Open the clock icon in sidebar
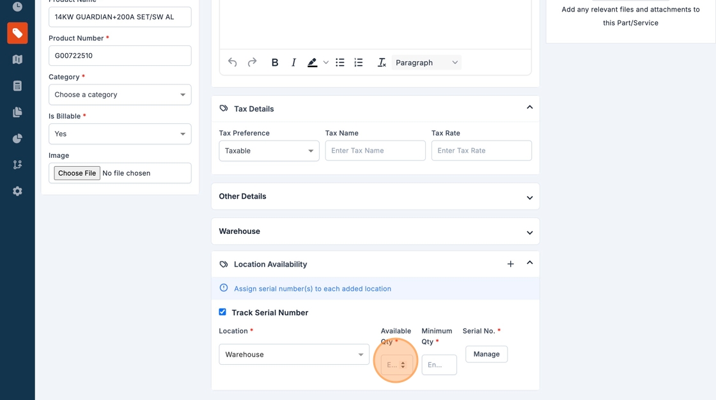716x400 pixels. [17, 6]
